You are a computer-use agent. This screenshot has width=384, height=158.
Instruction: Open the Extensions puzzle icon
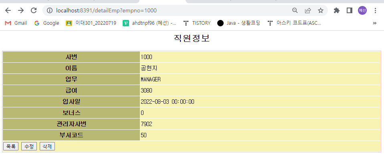pos(337,10)
